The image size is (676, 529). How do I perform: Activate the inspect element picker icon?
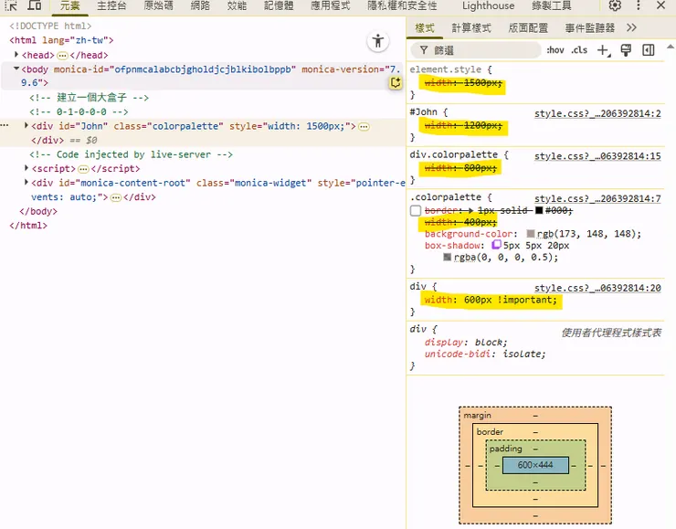pos(11,5)
